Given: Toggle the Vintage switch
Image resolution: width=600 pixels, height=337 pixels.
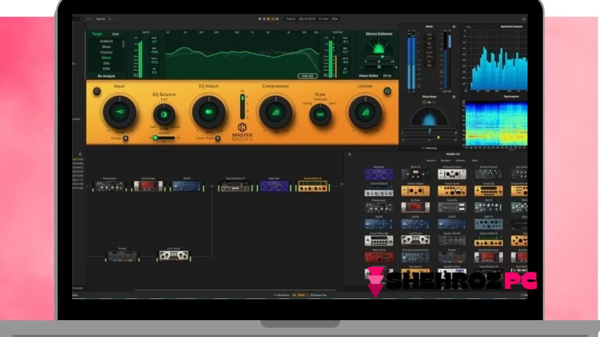Looking at the screenshot, I should [126, 138].
